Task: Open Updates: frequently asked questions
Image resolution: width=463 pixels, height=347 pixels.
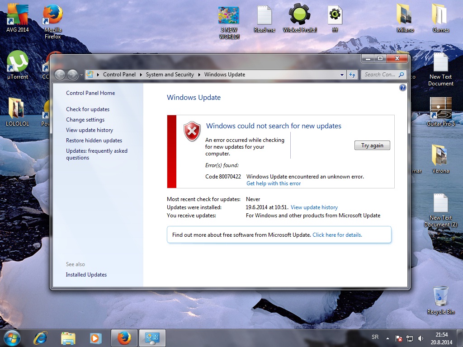Action: tap(97, 154)
